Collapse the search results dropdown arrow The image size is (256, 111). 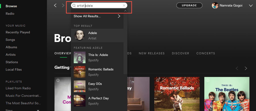(x=125, y=11)
